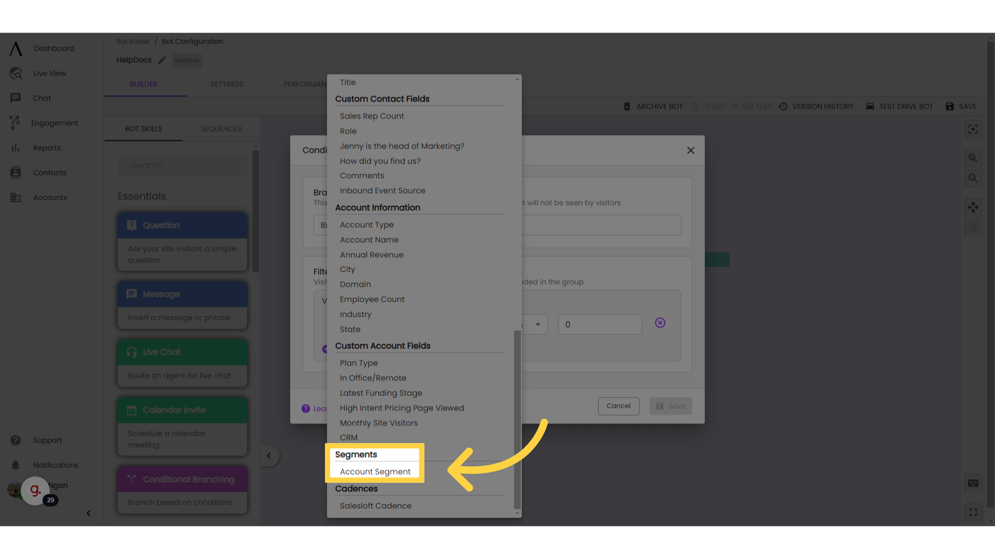Click the Engagement icon in sidebar
Image resolution: width=995 pixels, height=559 pixels.
[x=15, y=122]
